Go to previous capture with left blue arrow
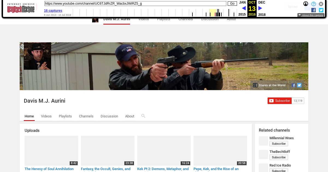The image size is (328, 172). pos(244,8)
